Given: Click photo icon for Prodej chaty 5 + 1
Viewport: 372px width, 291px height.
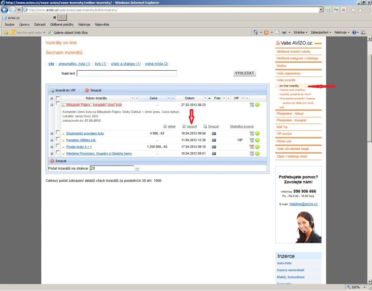Looking at the screenshot, I should click(214, 147).
